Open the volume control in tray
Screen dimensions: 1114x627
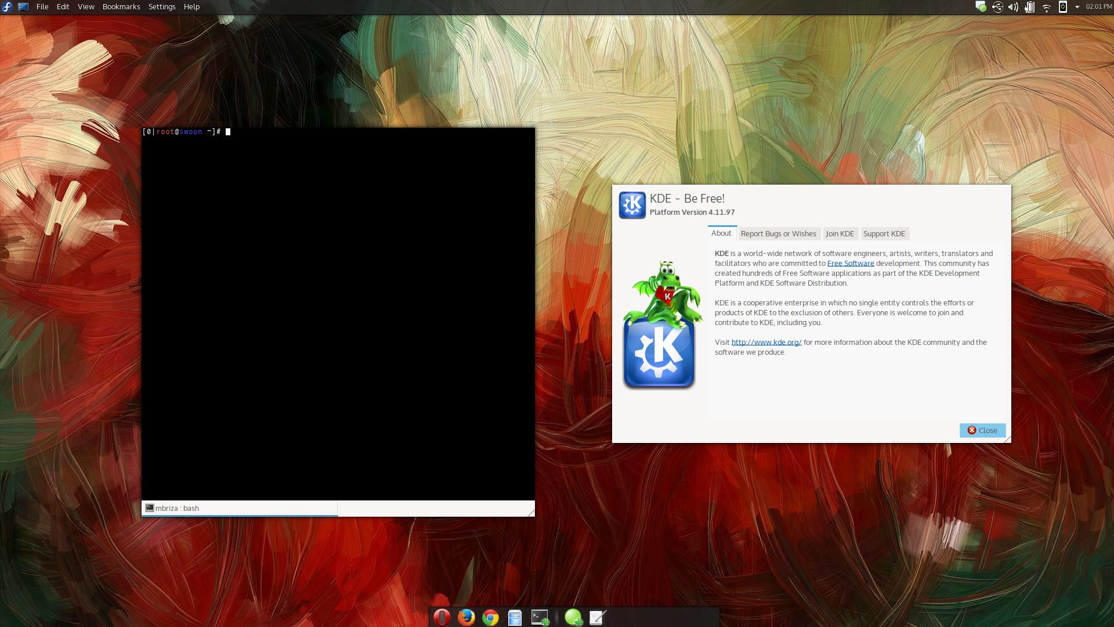pyautogui.click(x=1013, y=7)
